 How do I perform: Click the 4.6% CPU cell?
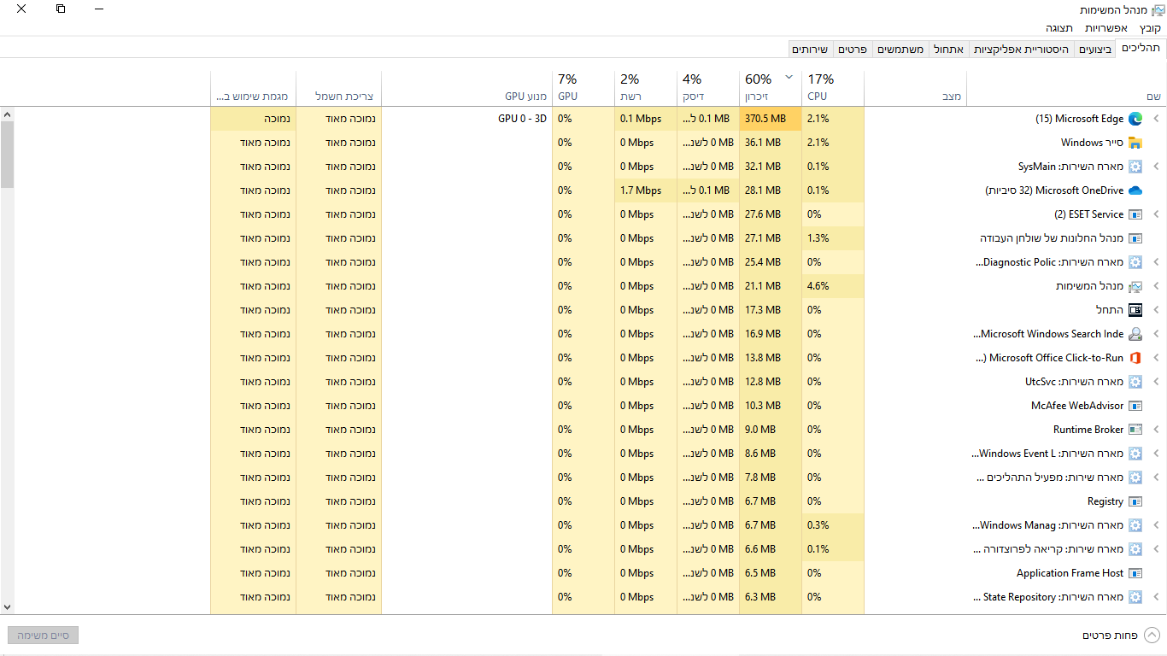(833, 286)
